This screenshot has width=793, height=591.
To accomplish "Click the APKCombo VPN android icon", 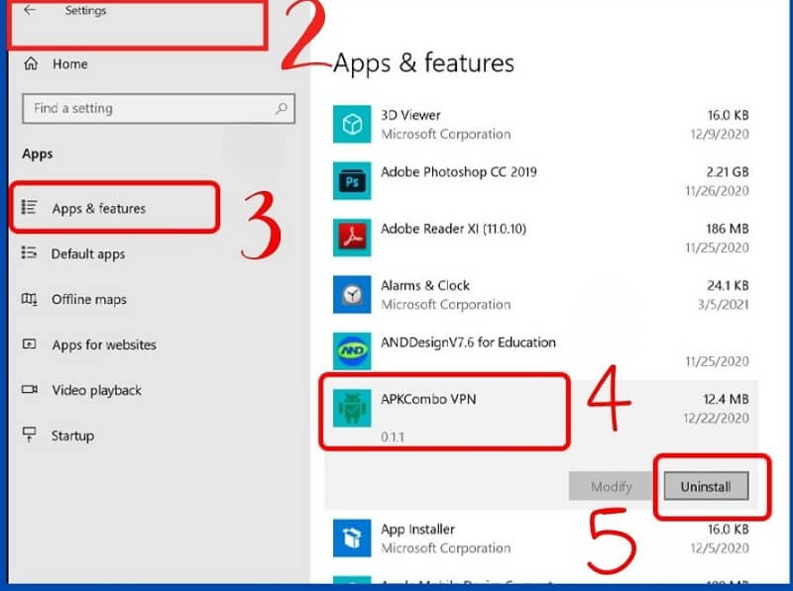I will point(352,408).
